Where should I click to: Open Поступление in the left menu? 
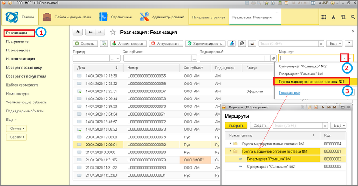[17, 41]
